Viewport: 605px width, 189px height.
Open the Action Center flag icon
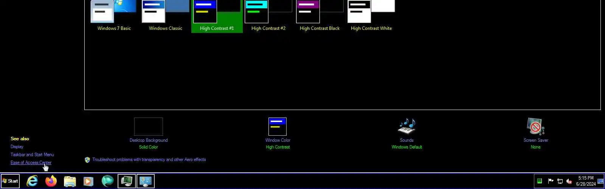pos(551,181)
